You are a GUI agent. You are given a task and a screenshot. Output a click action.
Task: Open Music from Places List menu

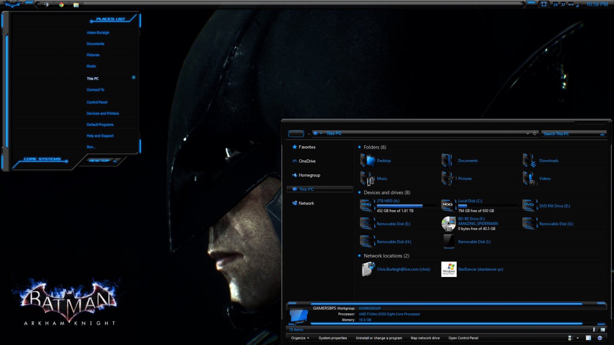coord(91,66)
